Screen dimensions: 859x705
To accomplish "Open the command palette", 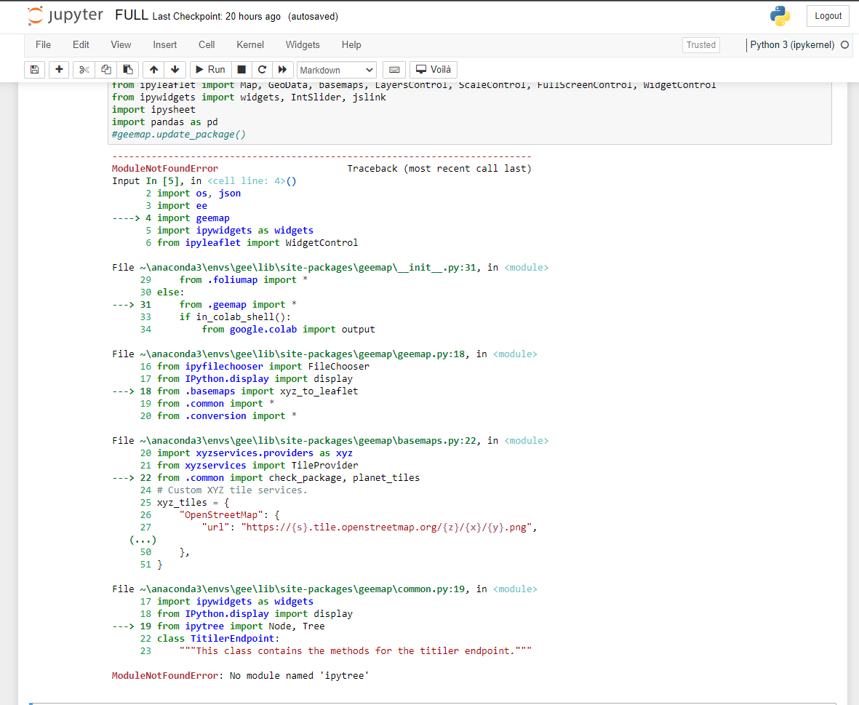I will tap(393, 69).
